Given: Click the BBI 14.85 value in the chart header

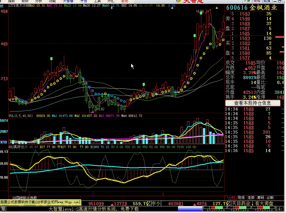Looking at the screenshot, I should click(x=129, y=6).
